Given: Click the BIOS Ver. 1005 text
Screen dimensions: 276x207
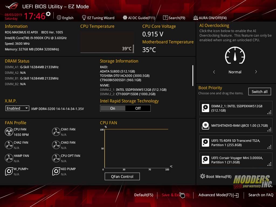Looking at the screenshot, I should click(x=52, y=32).
